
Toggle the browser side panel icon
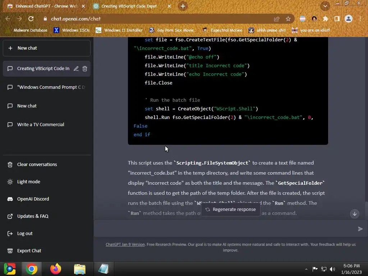[337, 19]
